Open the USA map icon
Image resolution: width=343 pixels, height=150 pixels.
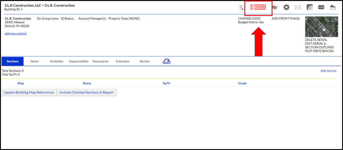pyautogui.click(x=275, y=7)
